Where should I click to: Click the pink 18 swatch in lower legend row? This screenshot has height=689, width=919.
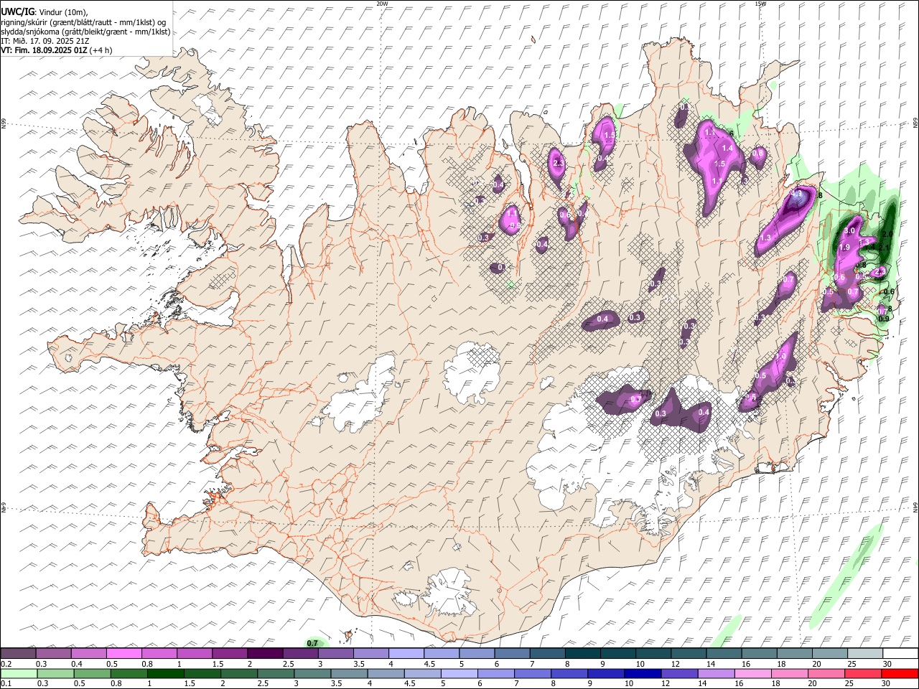click(x=789, y=673)
